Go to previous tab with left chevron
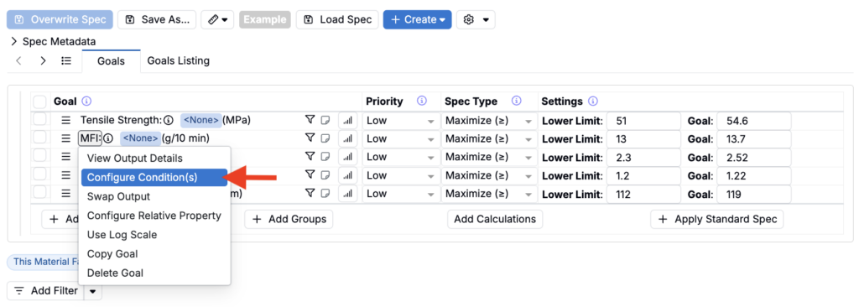 click(x=19, y=61)
